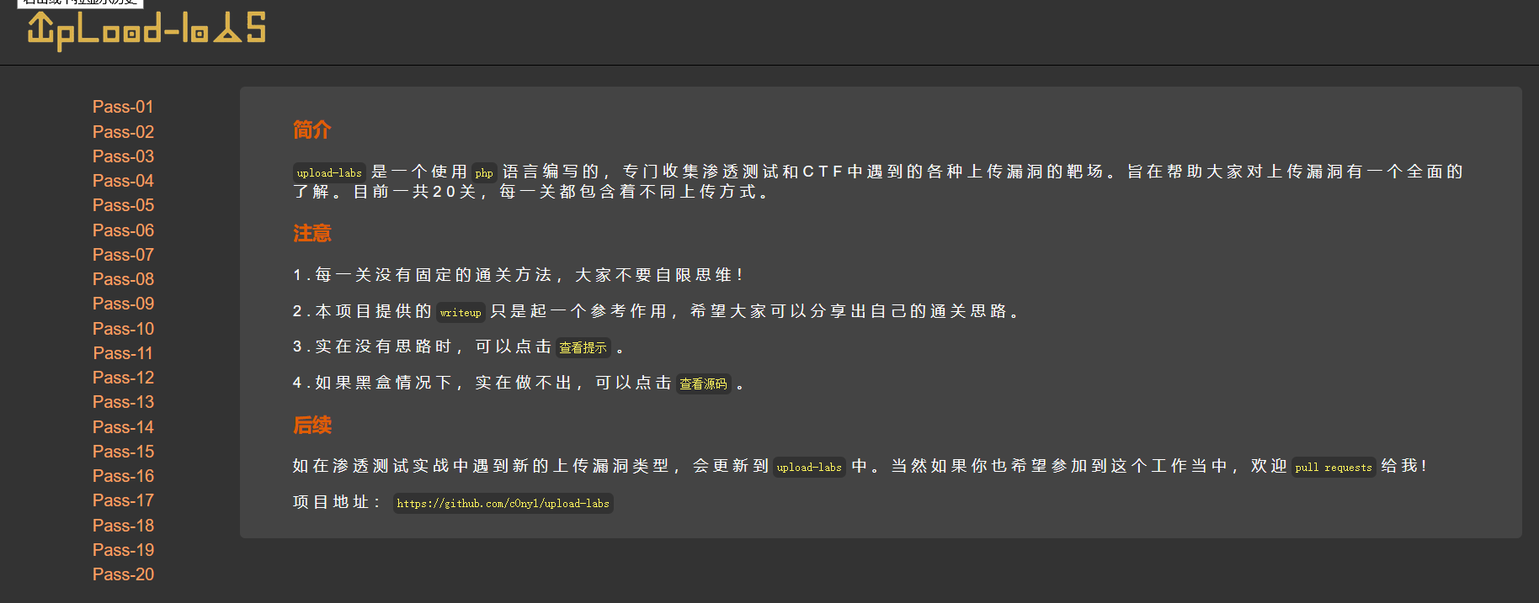The height and width of the screenshot is (603, 1539).
Task: Click the github.com/c0ny1/upload-labs URL
Action: tap(503, 503)
